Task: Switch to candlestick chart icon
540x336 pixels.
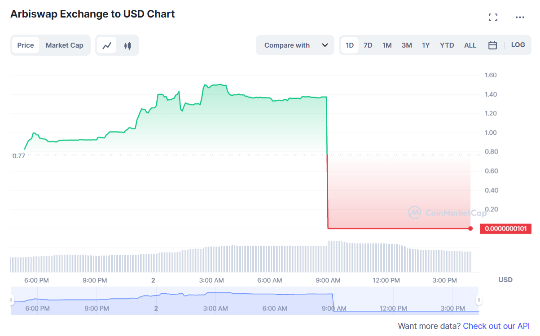Action: click(127, 45)
